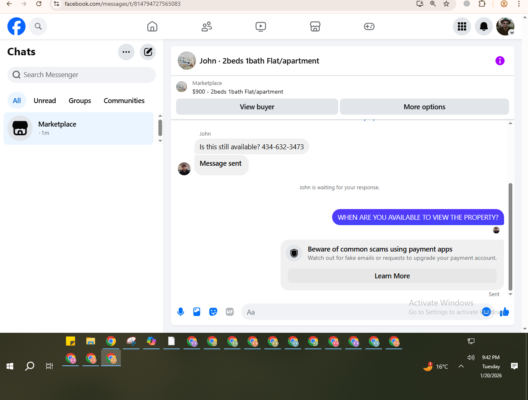Open the Chrome three-dot menu
The width and height of the screenshot is (528, 400).
[519, 4]
